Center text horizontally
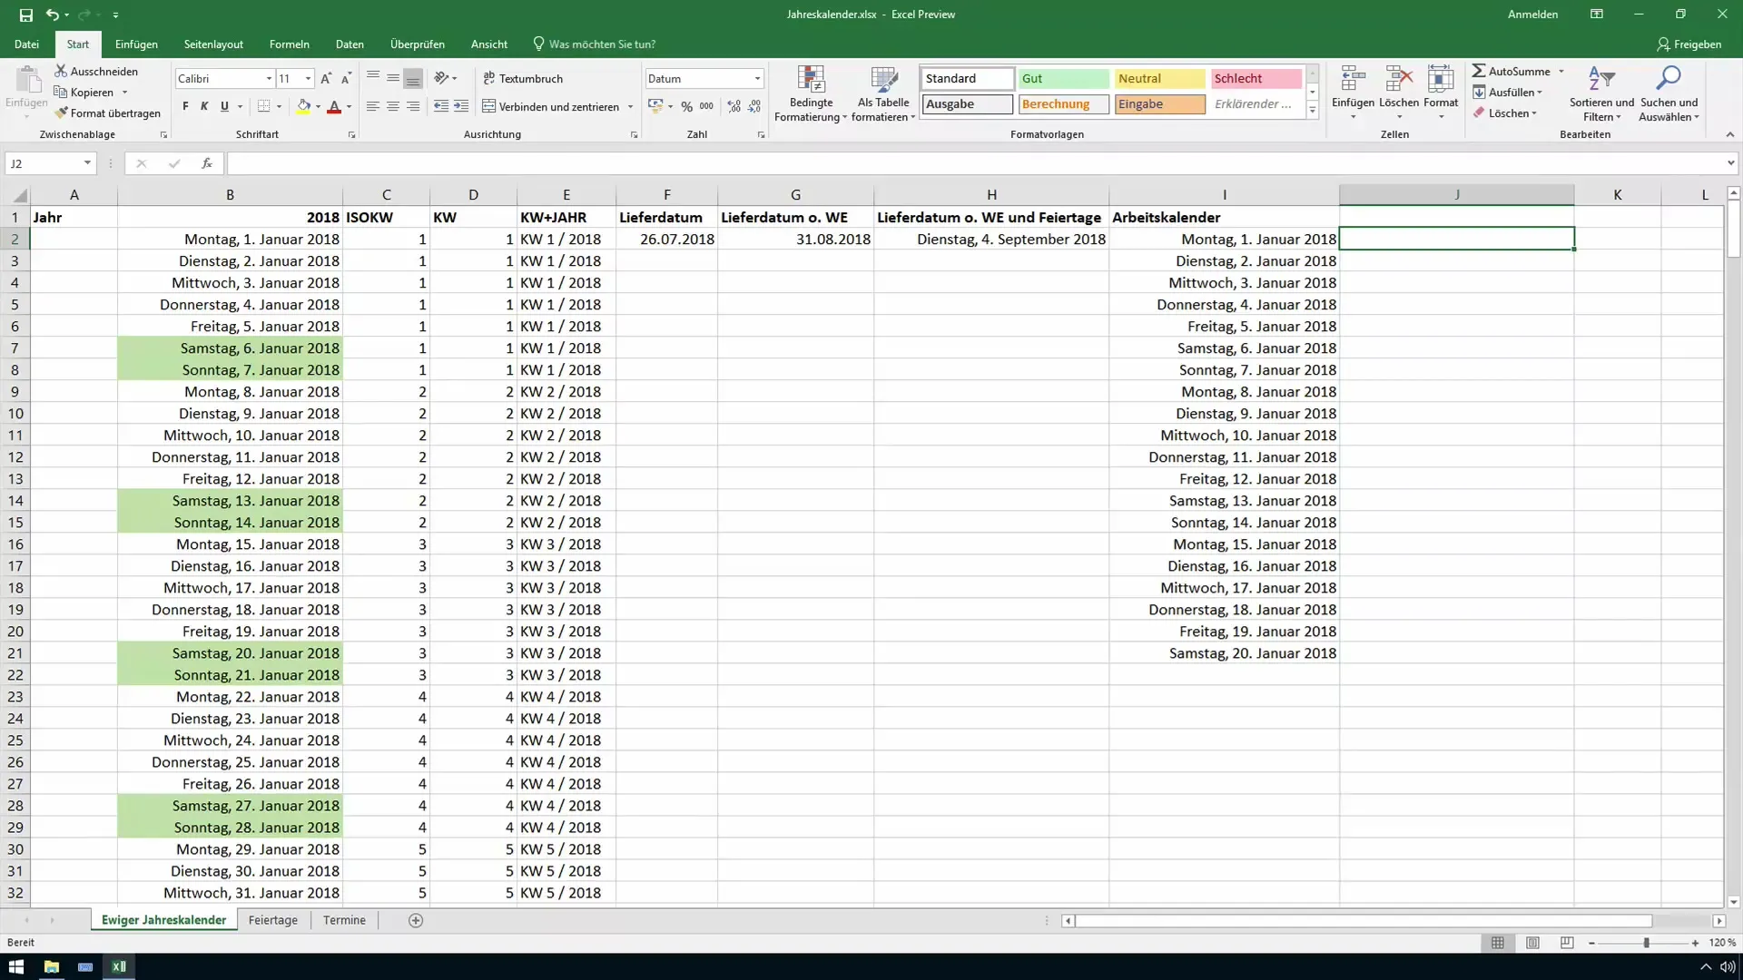Image resolution: width=1743 pixels, height=980 pixels. [x=393, y=106]
